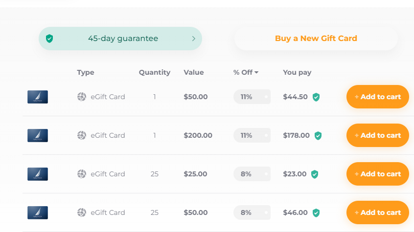This screenshot has width=414, height=232.
Task: Click the green shield beside $46.00
Action: click(x=316, y=213)
